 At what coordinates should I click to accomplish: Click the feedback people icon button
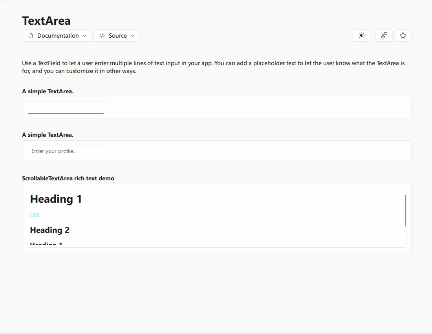point(384,36)
